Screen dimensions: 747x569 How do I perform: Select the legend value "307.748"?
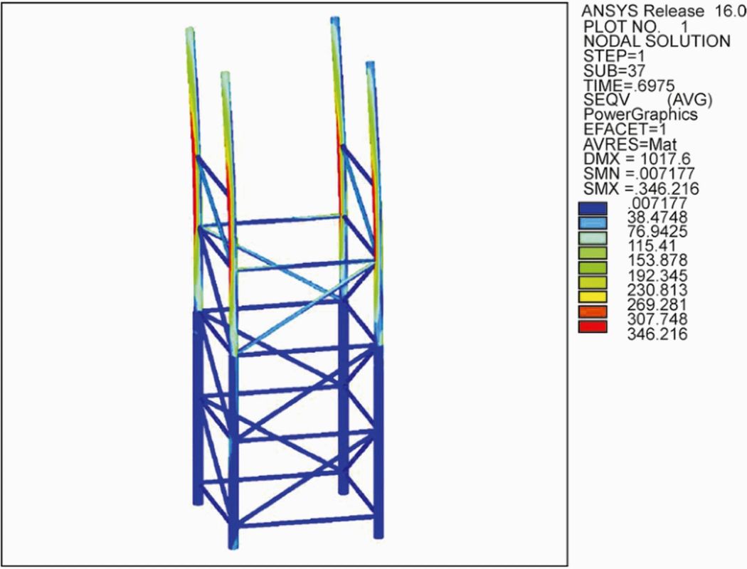tap(657, 319)
